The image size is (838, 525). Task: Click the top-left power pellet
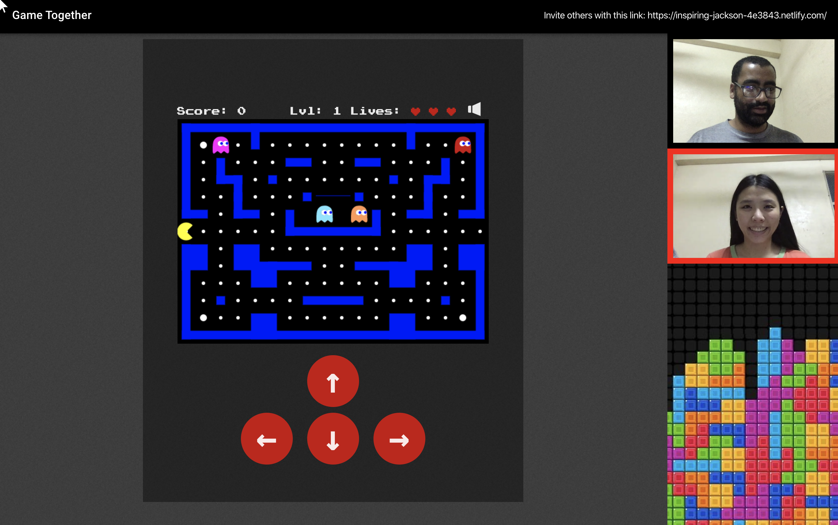pyautogui.click(x=203, y=145)
